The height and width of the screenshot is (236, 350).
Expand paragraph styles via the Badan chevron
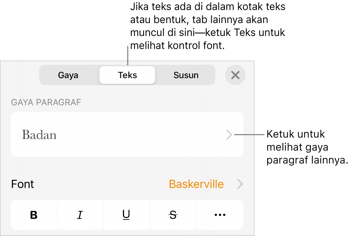229,135
